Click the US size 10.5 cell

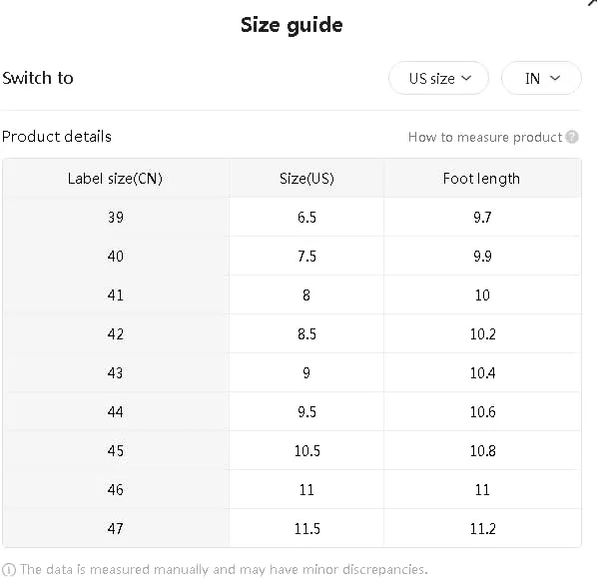[306, 450]
